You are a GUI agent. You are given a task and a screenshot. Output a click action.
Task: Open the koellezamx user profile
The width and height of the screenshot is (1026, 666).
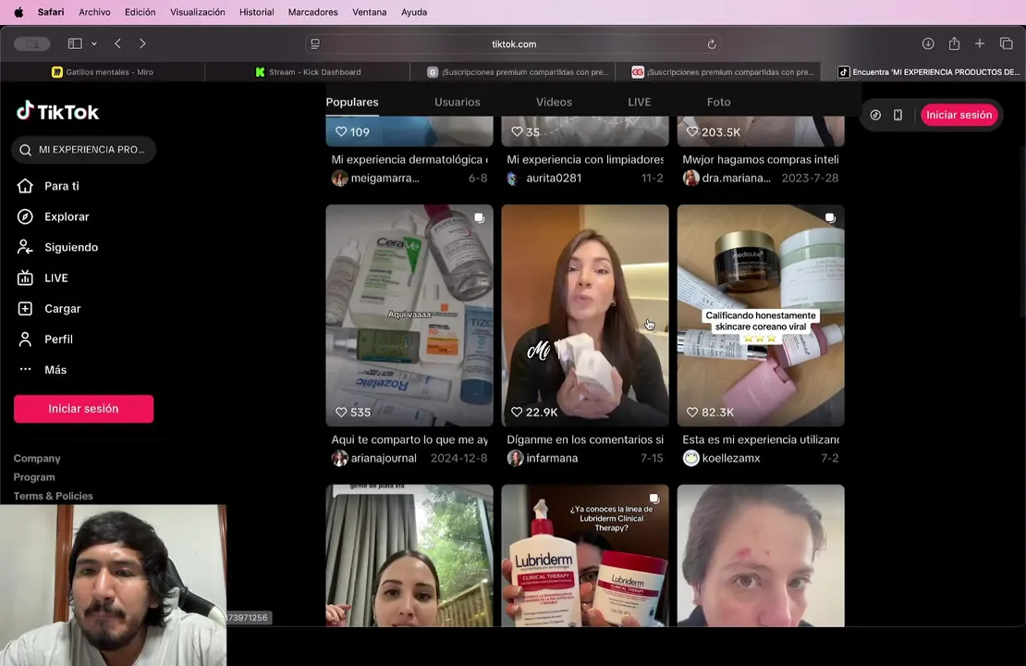[x=731, y=458]
